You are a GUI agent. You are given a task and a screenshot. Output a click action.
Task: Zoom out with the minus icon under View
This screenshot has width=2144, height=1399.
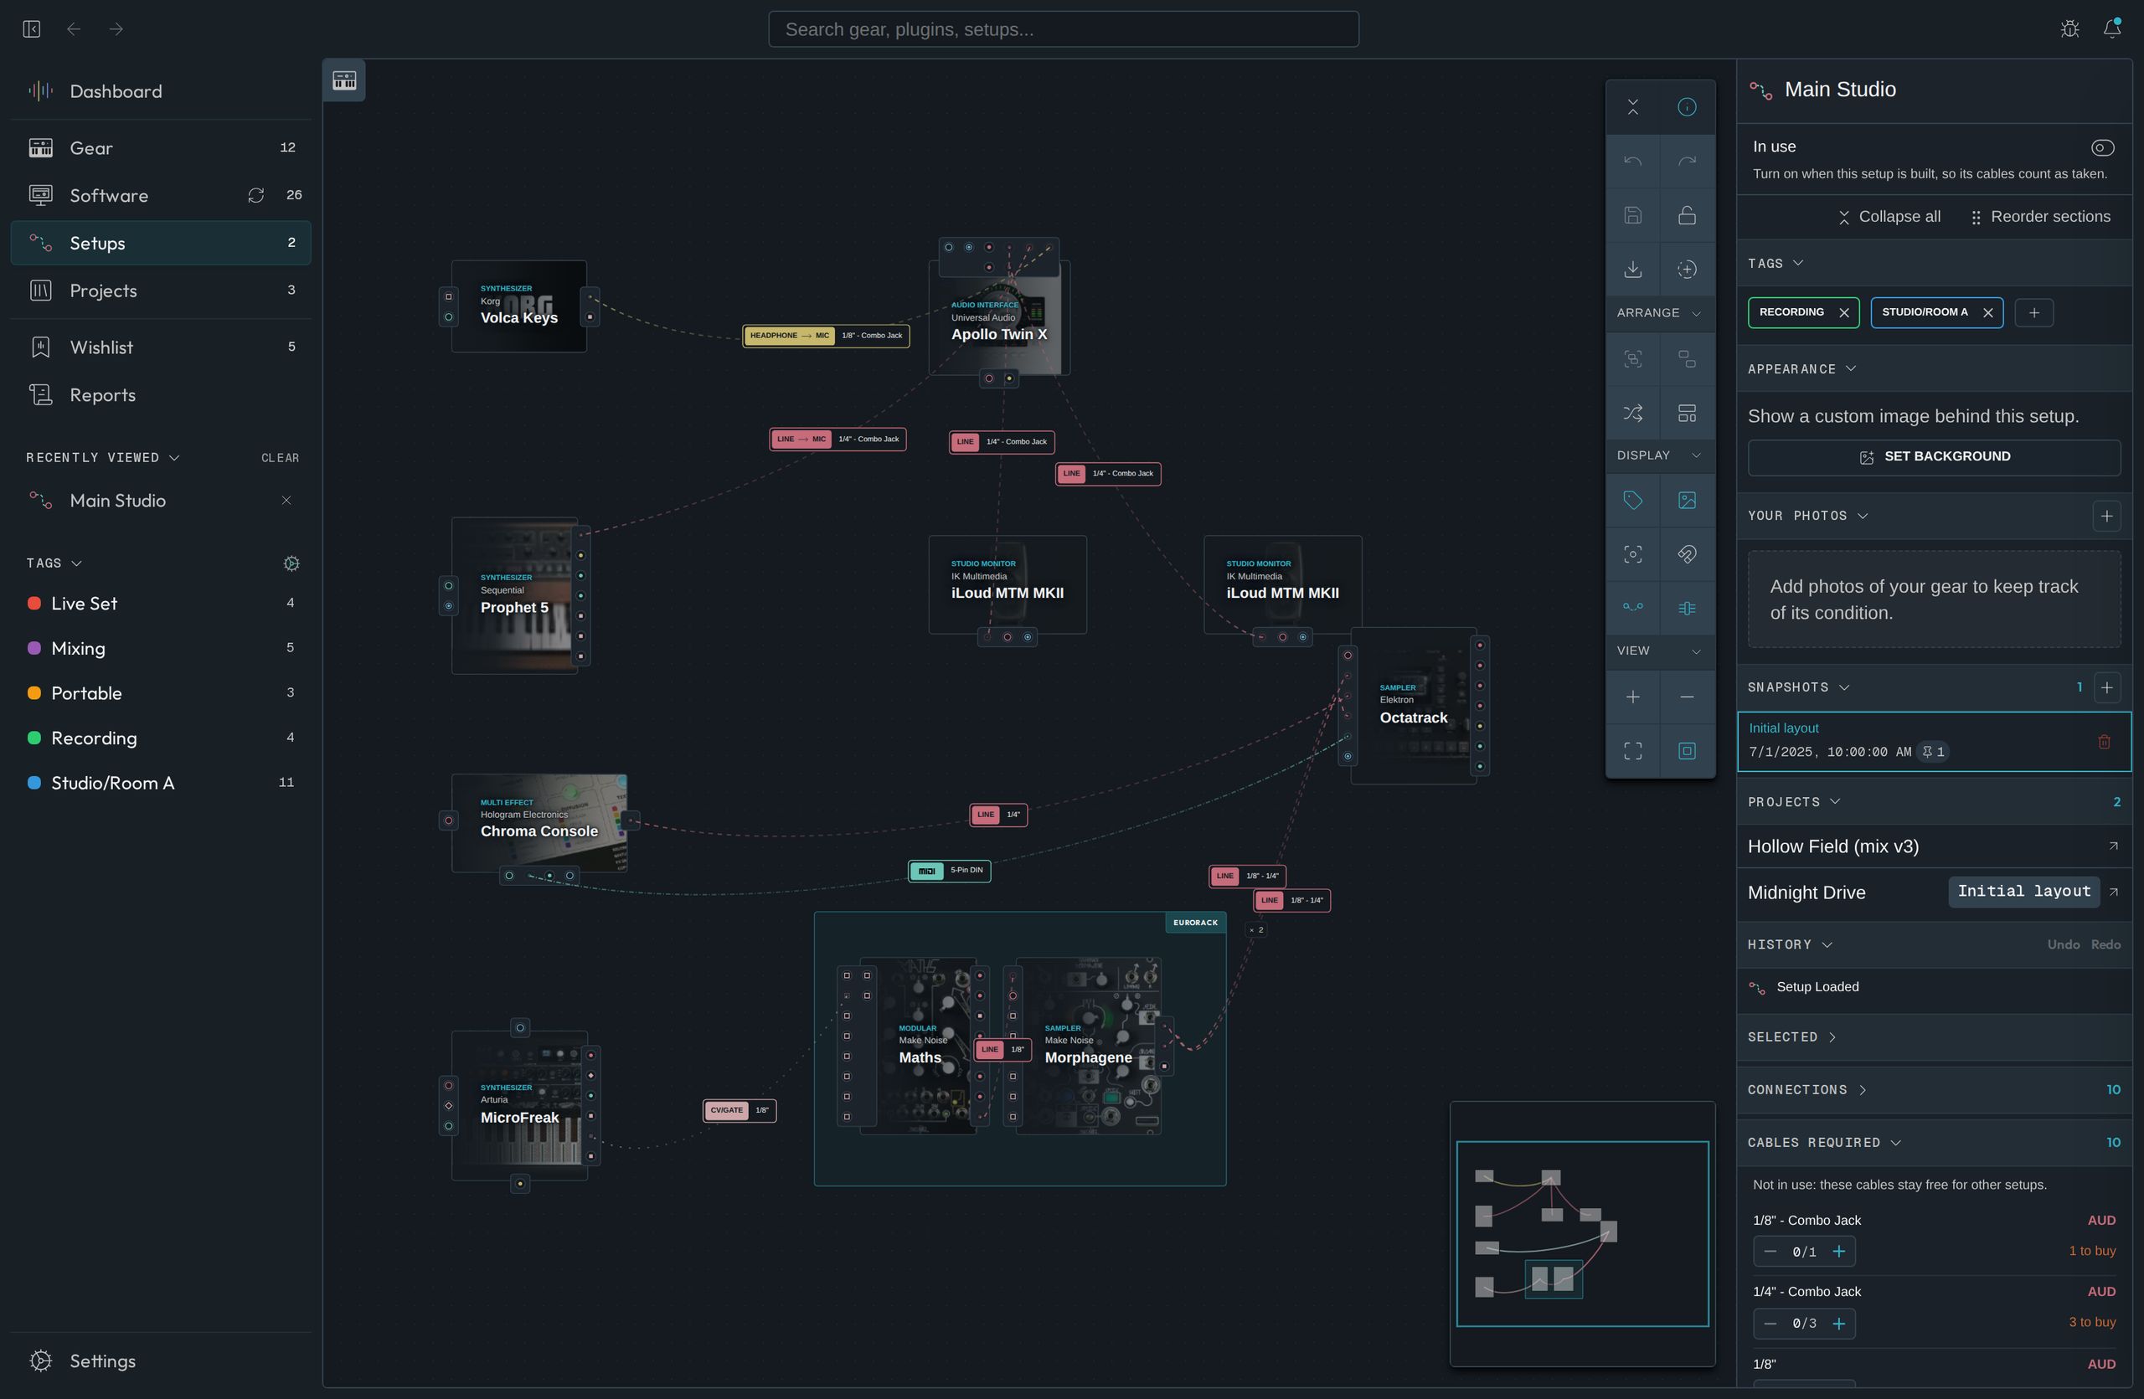[1687, 697]
